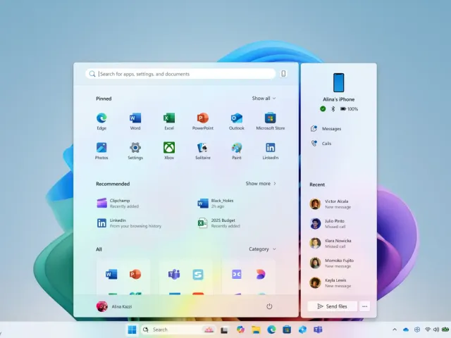Open the Xbox app icon

tap(169, 148)
